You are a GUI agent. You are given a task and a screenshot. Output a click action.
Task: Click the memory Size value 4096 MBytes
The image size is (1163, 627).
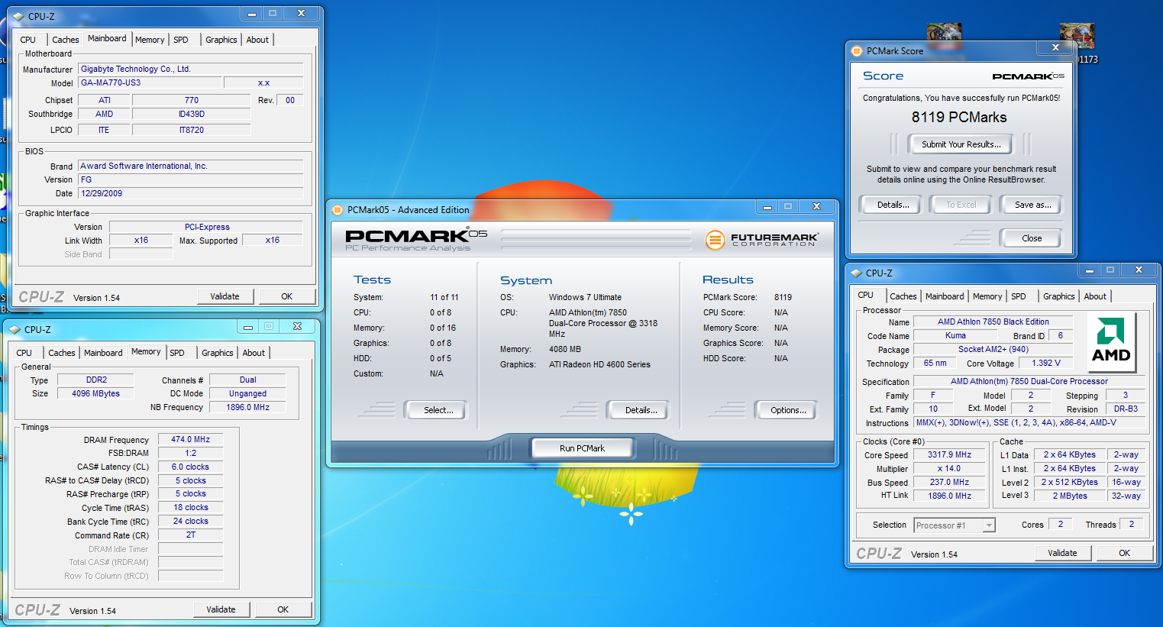click(x=95, y=394)
